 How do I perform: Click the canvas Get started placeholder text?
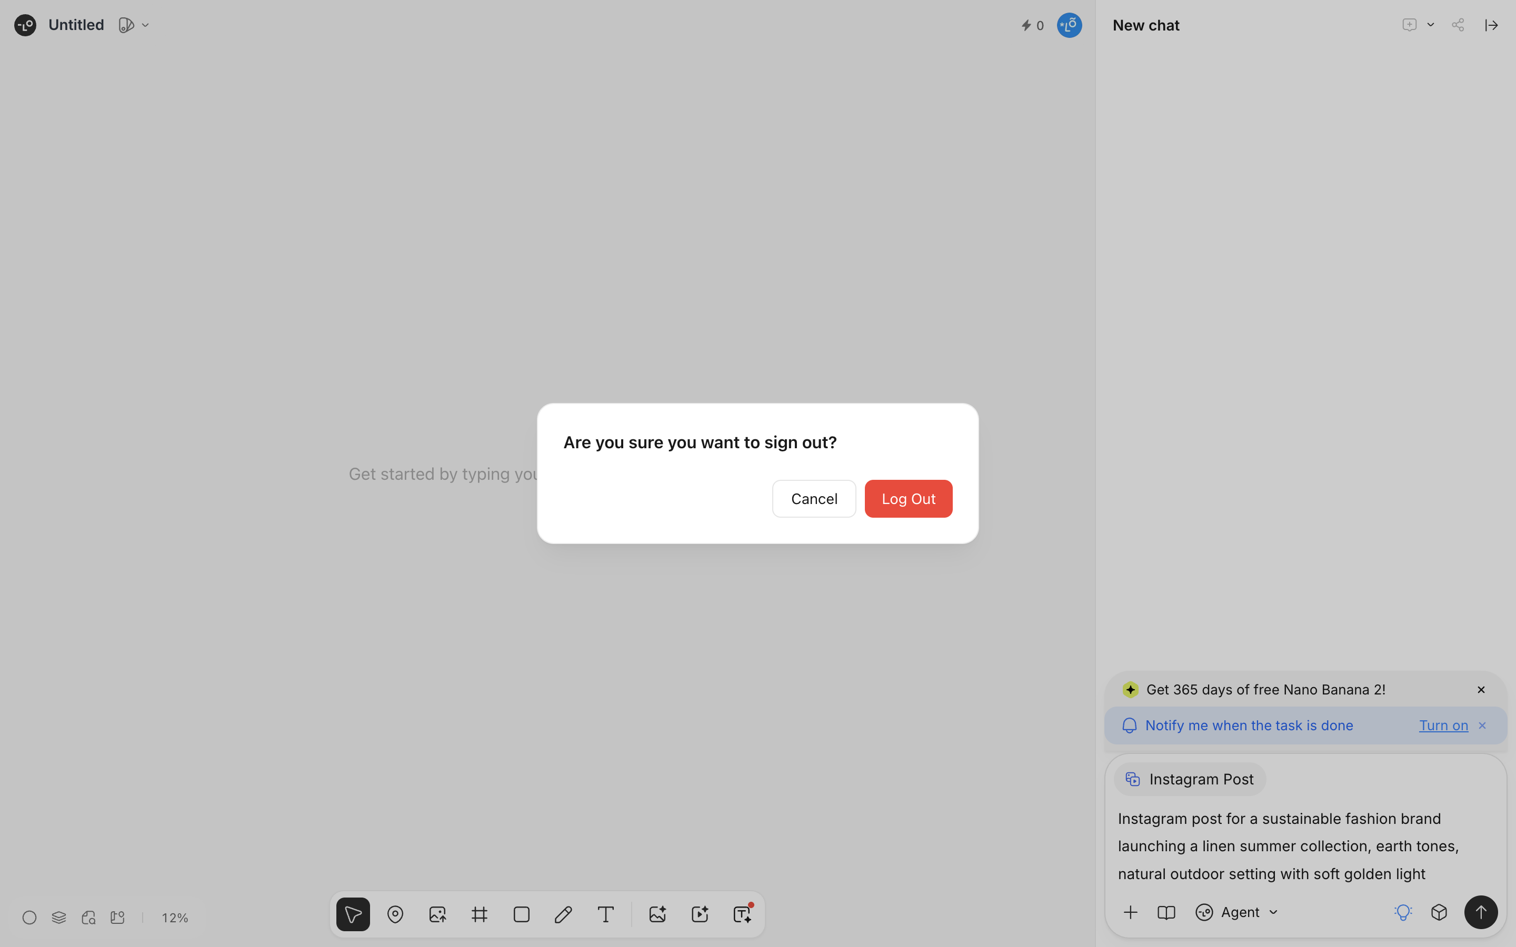tap(443, 474)
